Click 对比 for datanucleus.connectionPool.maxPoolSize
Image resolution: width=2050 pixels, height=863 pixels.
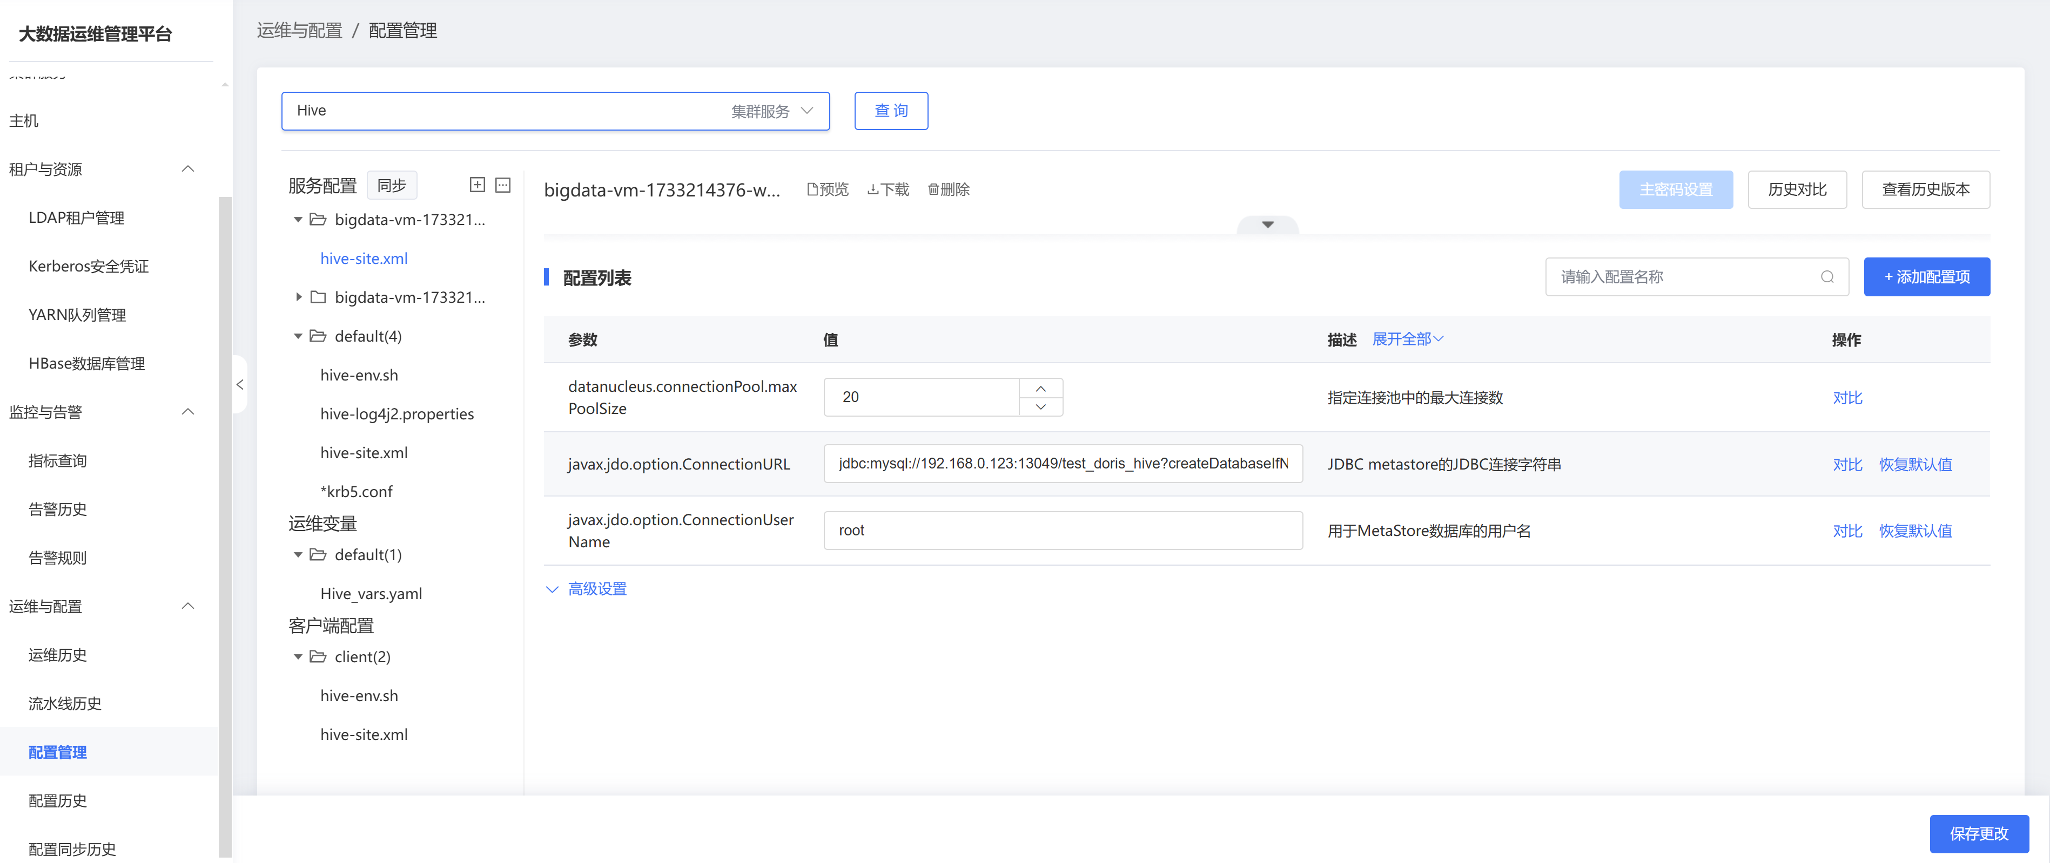pyautogui.click(x=1847, y=398)
